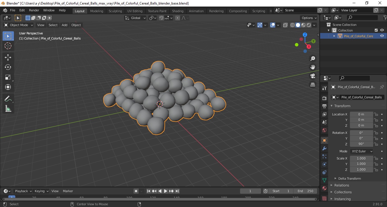Switch to Shading workspace tab

point(178,11)
